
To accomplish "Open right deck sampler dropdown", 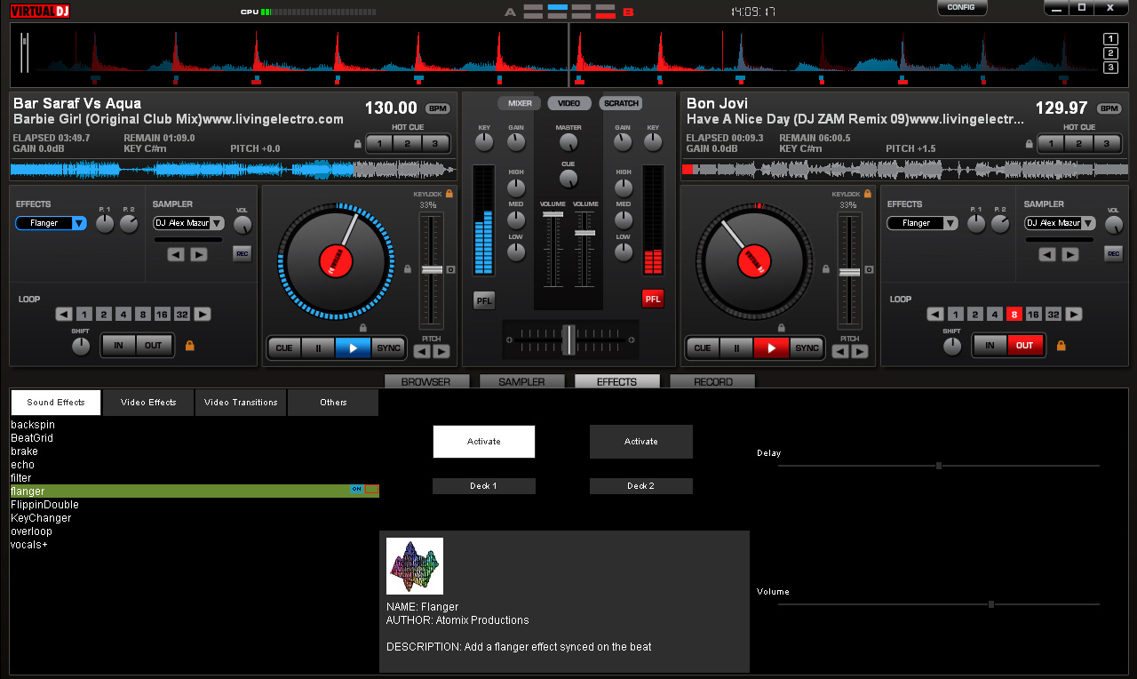I will click(1060, 223).
